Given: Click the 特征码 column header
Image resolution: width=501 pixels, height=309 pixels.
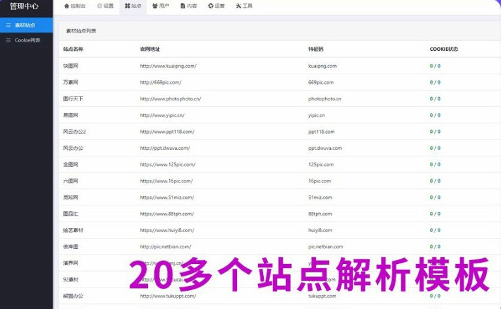Looking at the screenshot, I should (316, 49).
